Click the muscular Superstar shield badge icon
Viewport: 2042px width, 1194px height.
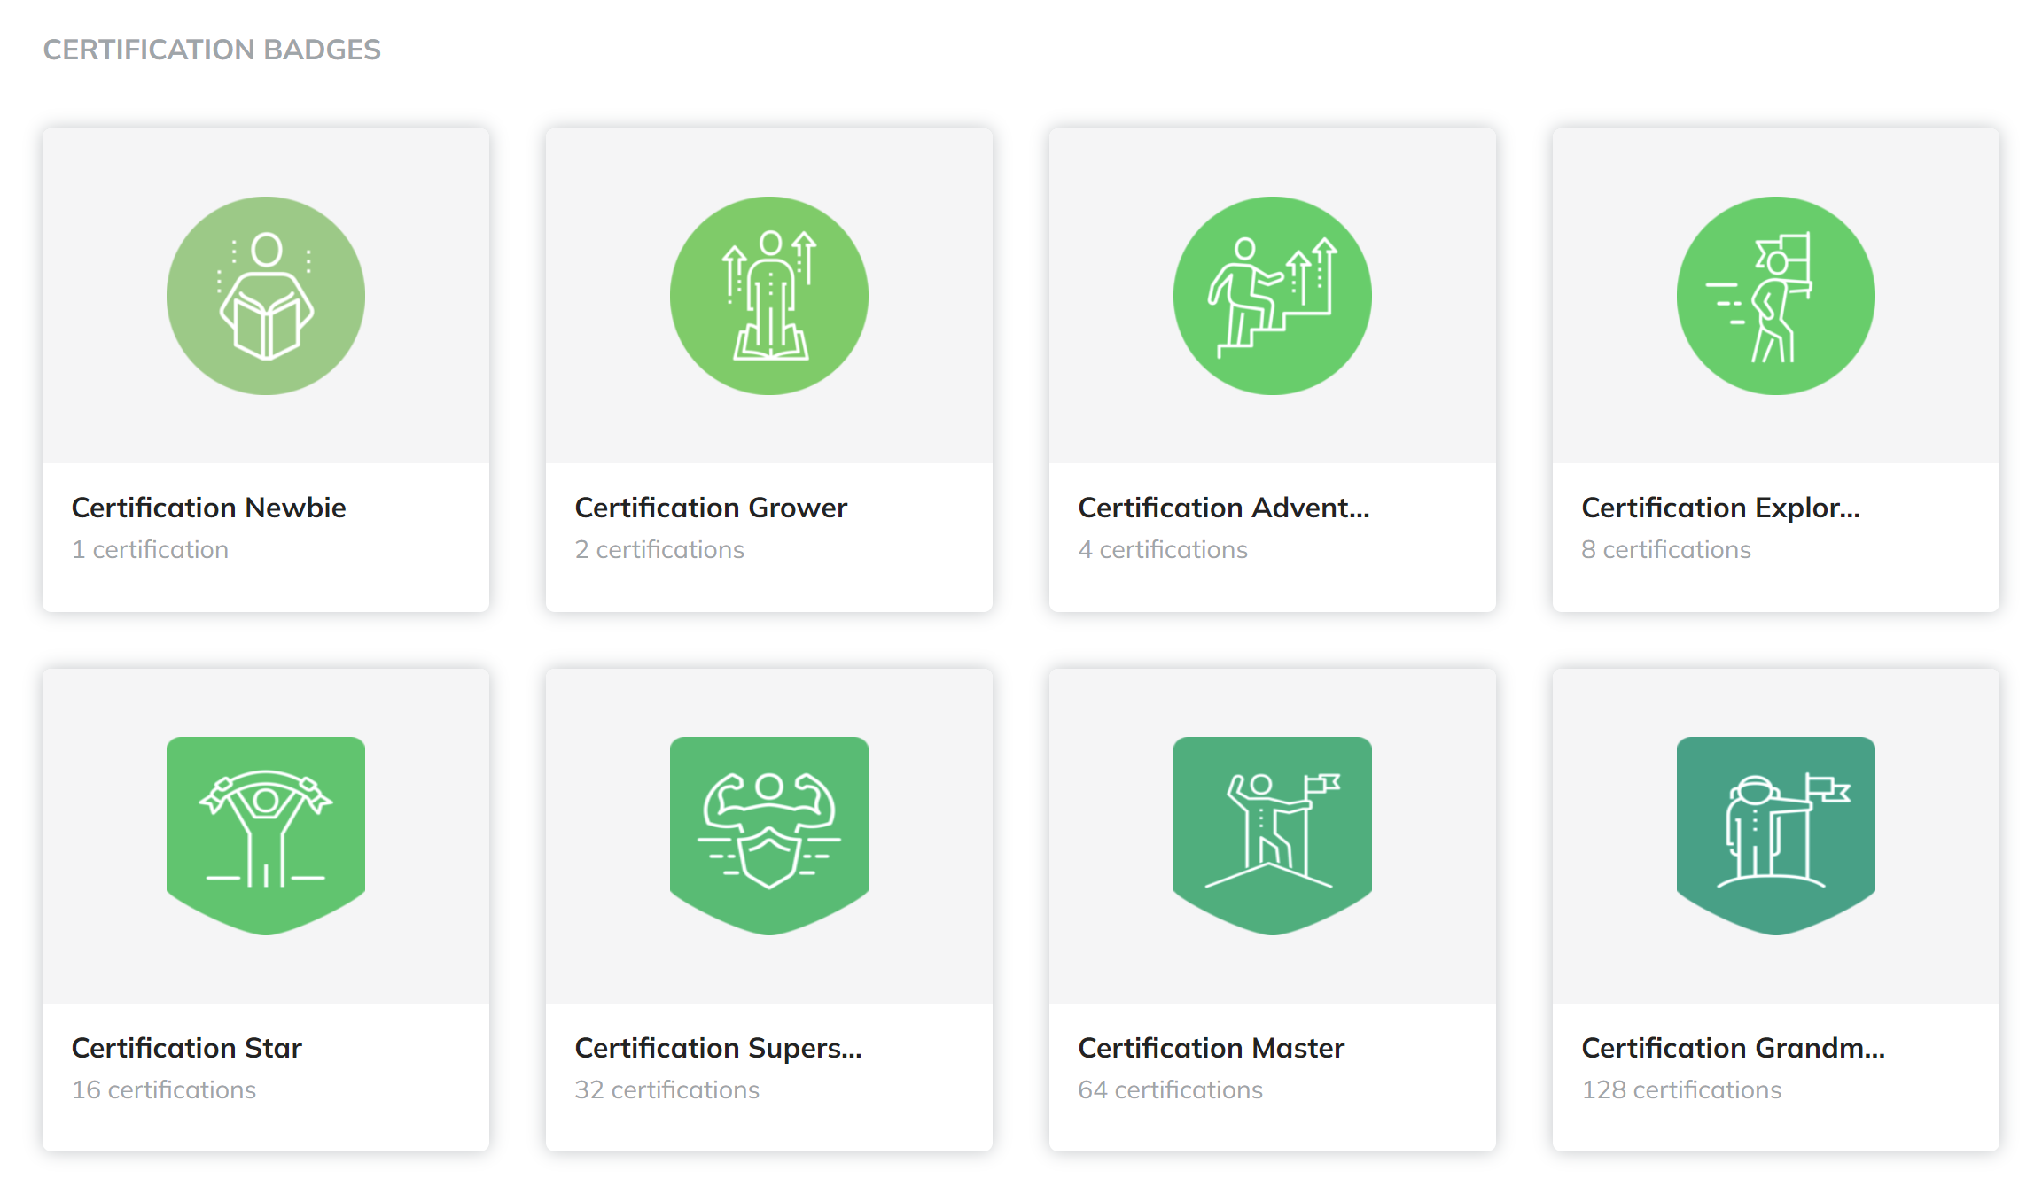pos(768,834)
